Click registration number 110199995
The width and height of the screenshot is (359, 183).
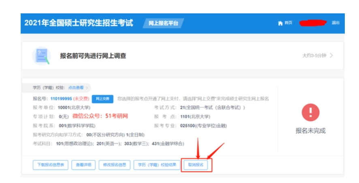click(x=61, y=98)
